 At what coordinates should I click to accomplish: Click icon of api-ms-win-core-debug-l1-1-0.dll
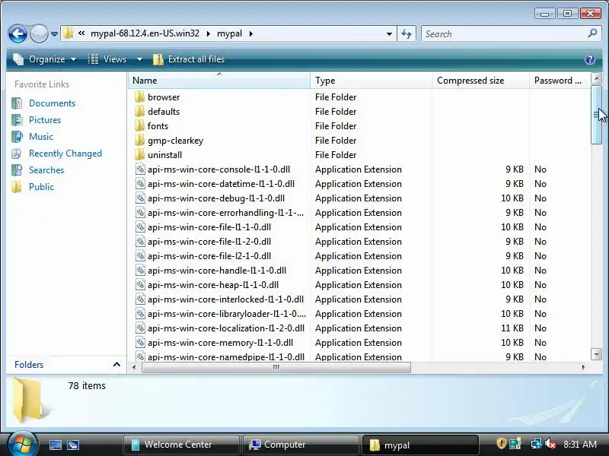[140, 198]
